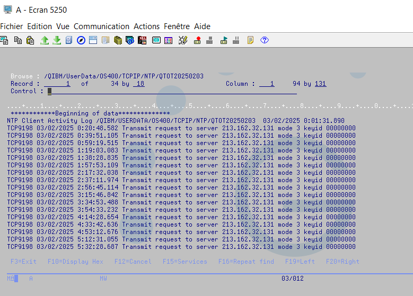Click F3=Exit function key
The image size is (413, 296).
click(23, 262)
